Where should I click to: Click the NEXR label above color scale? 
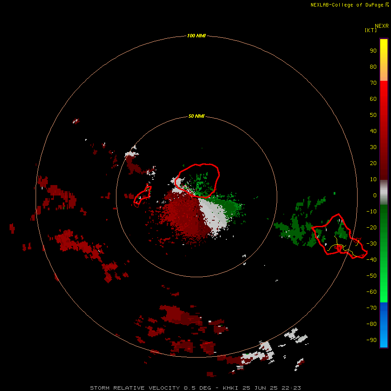[382, 26]
